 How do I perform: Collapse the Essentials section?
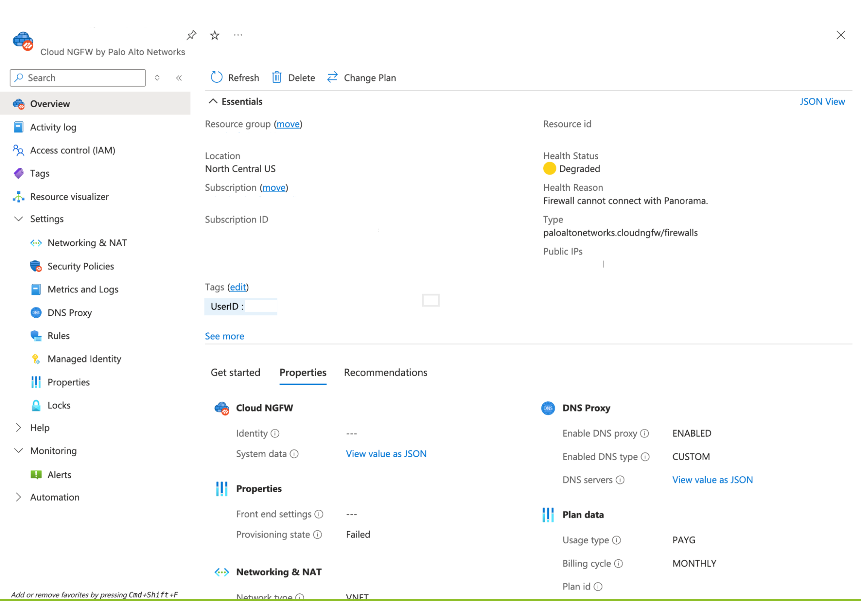pos(213,101)
